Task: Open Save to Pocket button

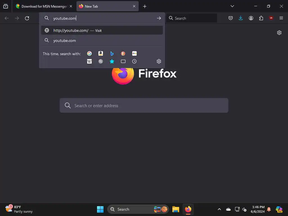Action: pyautogui.click(x=231, y=18)
